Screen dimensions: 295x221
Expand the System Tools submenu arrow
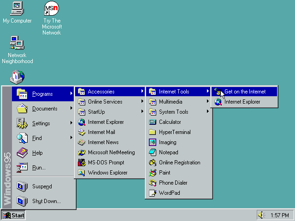[208, 111]
